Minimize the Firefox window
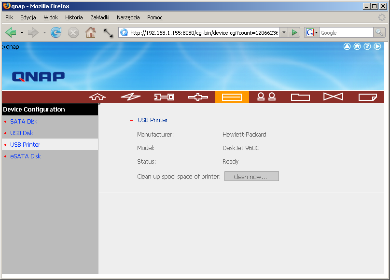390x280 pixels. tap(366, 6)
